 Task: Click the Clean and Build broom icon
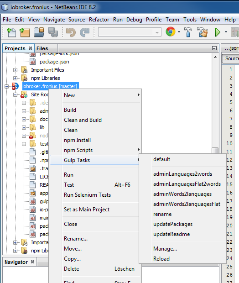(x=203, y=32)
